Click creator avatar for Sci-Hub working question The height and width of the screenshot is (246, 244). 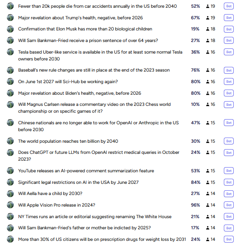(10, 81)
